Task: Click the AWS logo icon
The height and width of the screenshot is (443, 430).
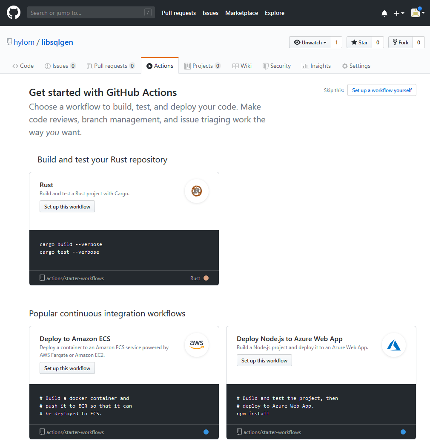Action: [x=197, y=345]
